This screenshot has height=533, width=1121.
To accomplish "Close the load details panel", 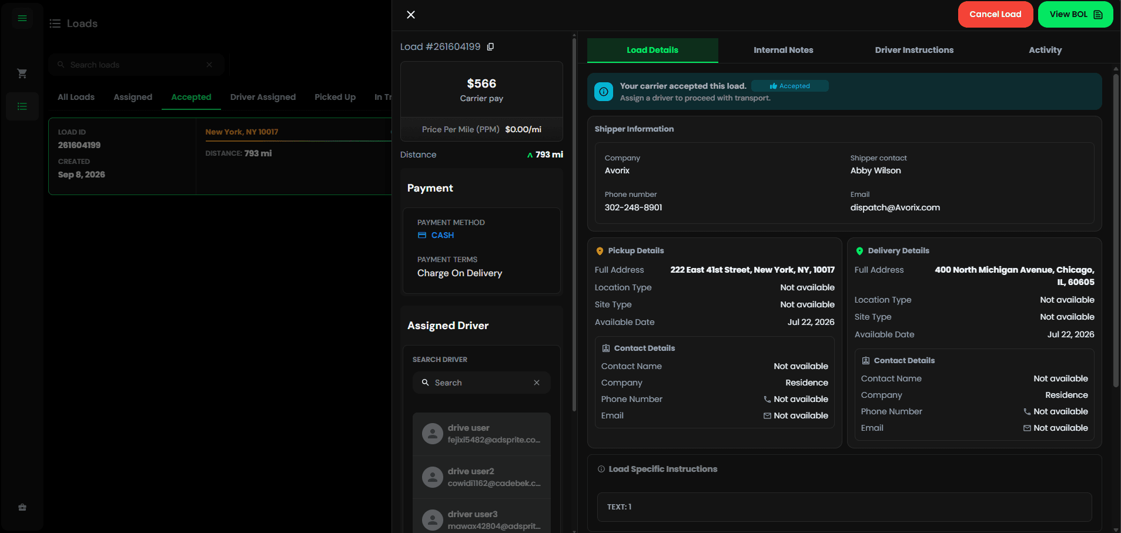I will tap(411, 15).
